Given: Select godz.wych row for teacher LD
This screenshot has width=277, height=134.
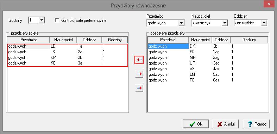Looking at the screenshot, I should (x=68, y=47).
